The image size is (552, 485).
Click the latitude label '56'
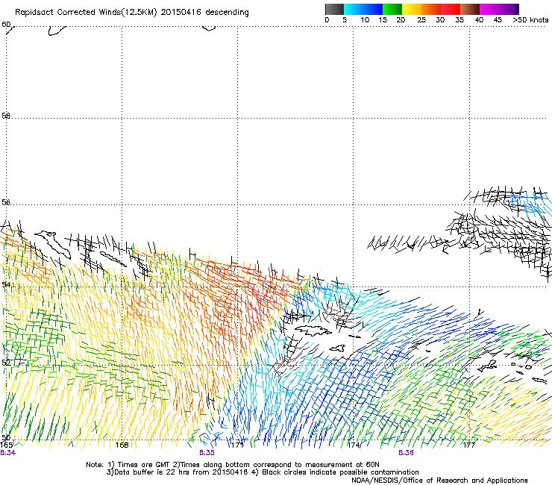point(6,202)
